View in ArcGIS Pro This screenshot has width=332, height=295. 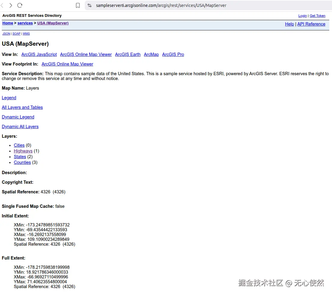point(173,54)
